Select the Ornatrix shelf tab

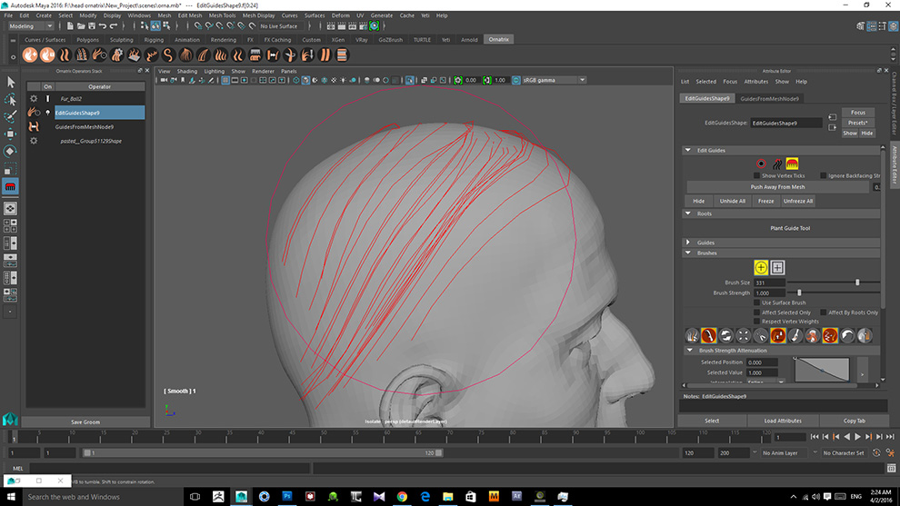pos(498,40)
